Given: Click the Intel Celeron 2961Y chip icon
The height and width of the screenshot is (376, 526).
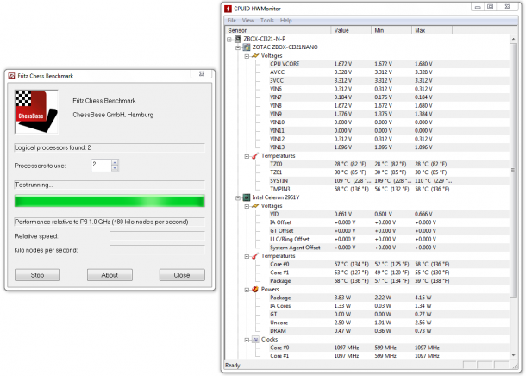Looking at the screenshot, I should point(247,197).
